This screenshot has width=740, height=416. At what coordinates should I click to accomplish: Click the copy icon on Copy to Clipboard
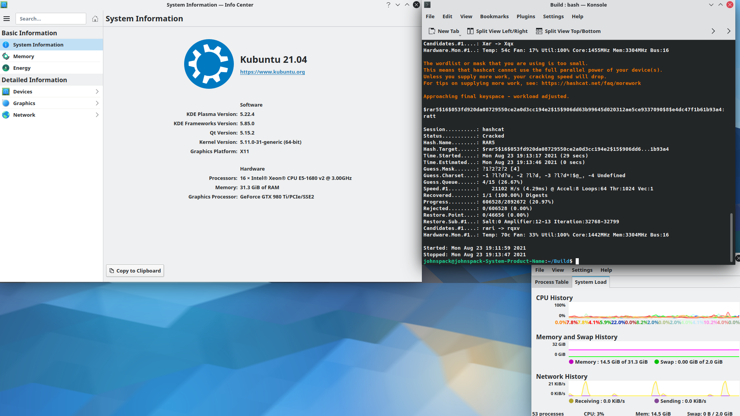112,271
